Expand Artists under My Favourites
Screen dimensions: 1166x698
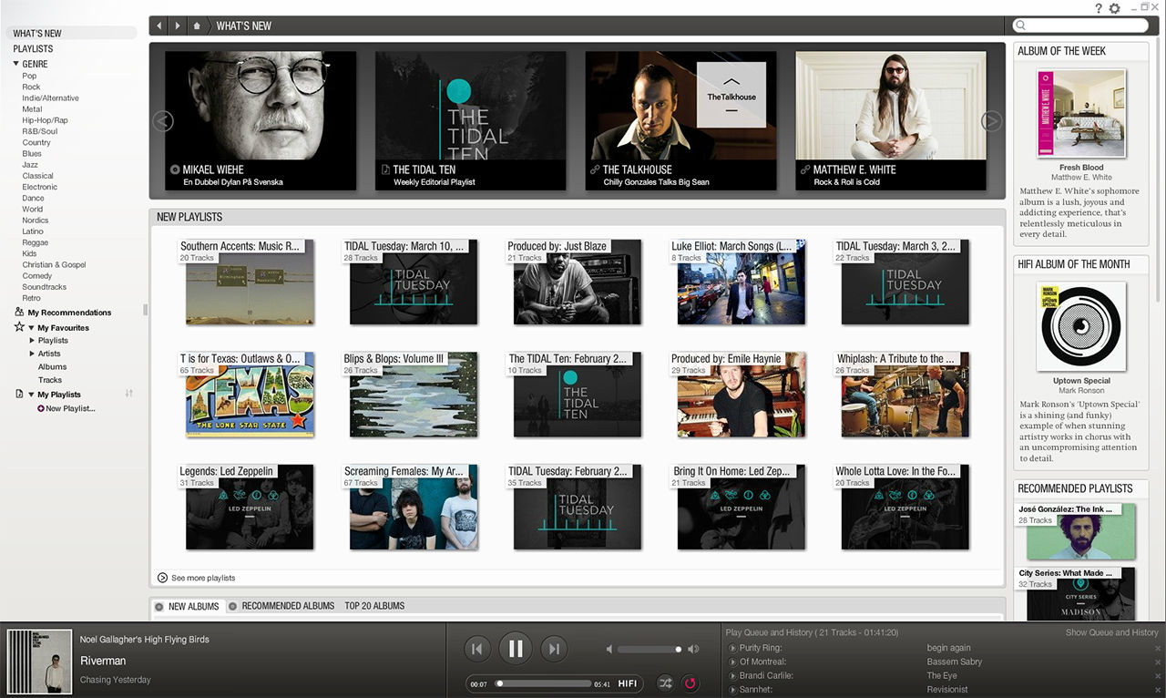(x=32, y=354)
